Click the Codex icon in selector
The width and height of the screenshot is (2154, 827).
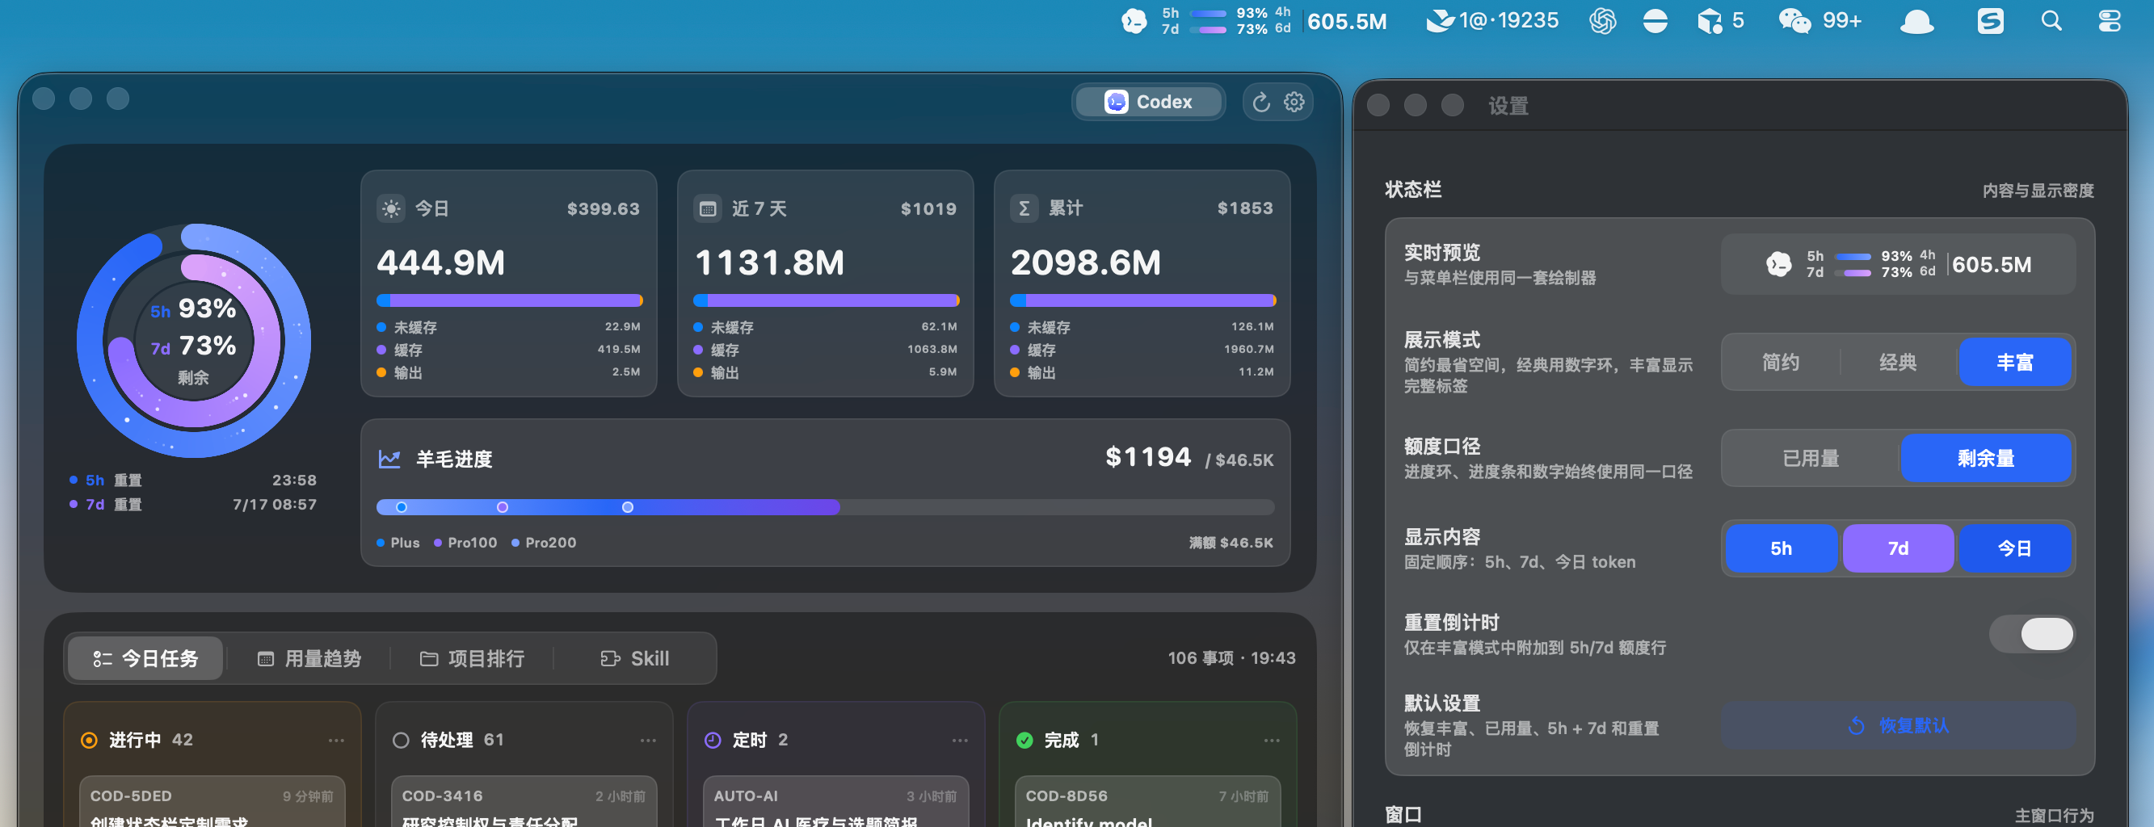[1116, 102]
